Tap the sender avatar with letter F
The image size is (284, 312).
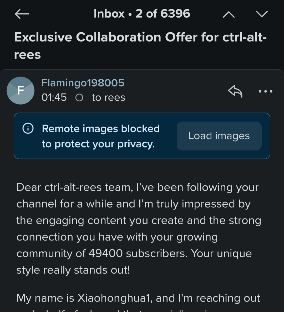pyautogui.click(x=21, y=91)
